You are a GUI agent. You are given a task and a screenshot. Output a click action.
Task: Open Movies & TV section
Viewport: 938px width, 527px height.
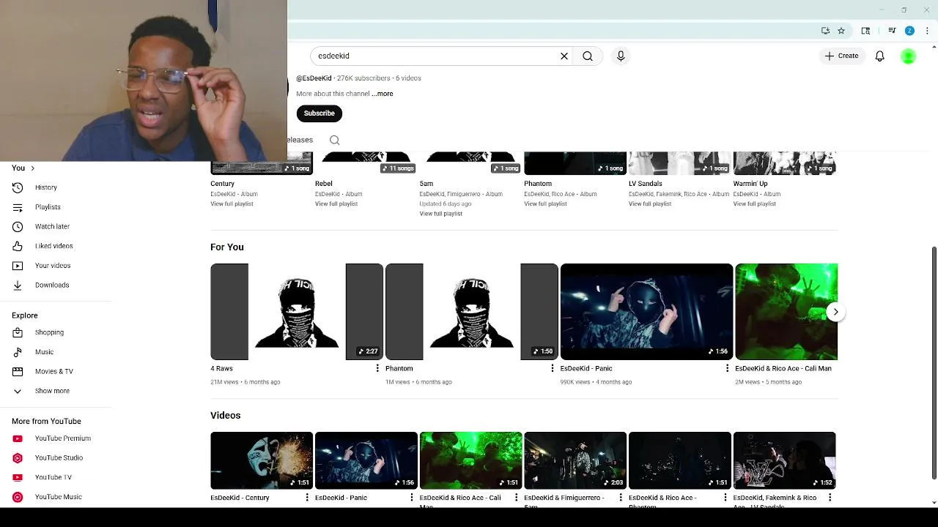[x=56, y=371]
